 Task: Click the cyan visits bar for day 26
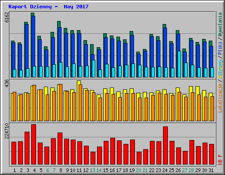point(179,64)
